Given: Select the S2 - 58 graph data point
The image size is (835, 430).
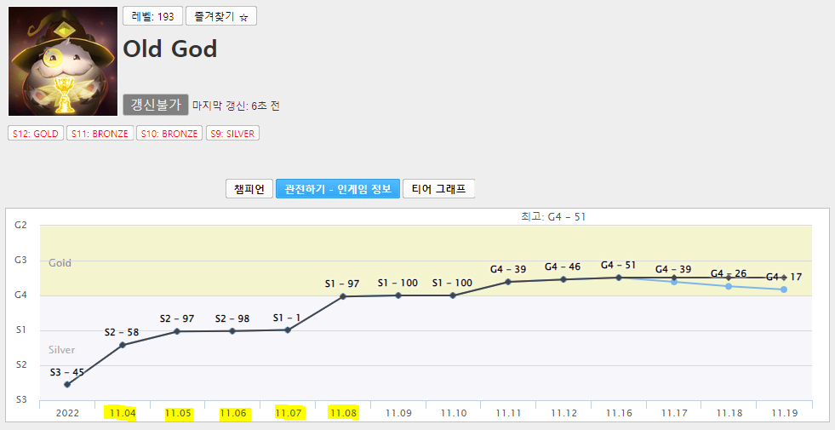Looking at the screenshot, I should tap(123, 345).
